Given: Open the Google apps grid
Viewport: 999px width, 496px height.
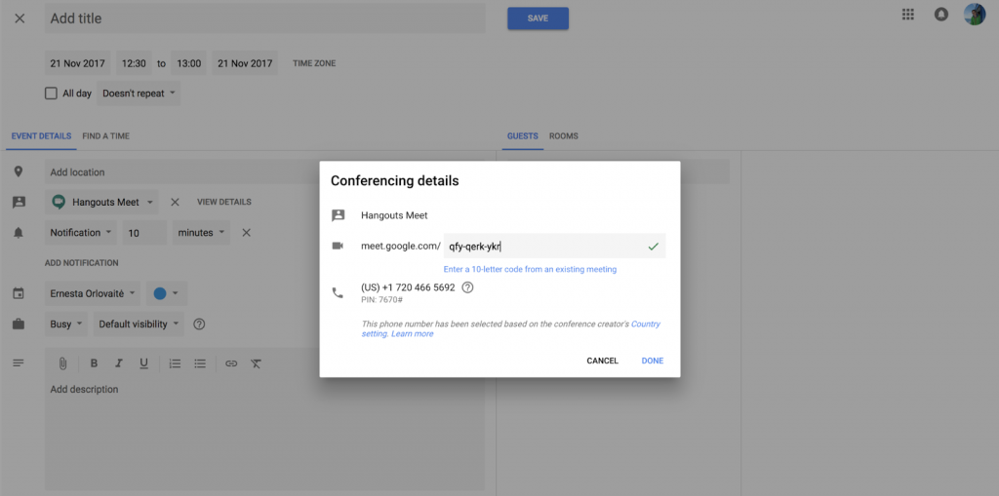Looking at the screenshot, I should [x=908, y=15].
